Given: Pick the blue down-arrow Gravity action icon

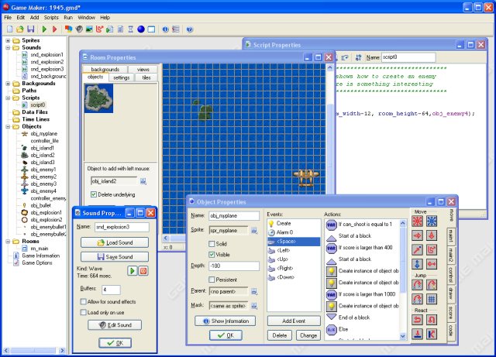Looking at the screenshot, I should pyautogui.click(x=418, y=264).
